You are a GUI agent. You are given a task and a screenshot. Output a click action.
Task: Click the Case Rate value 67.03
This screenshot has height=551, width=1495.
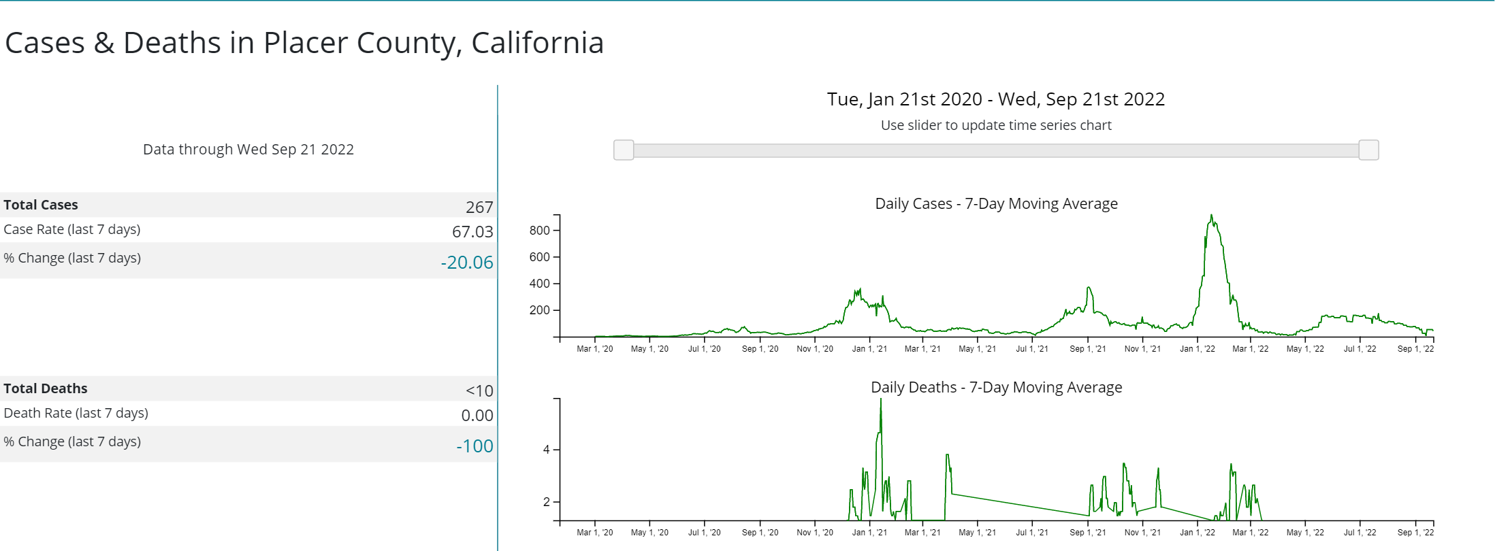tap(472, 232)
